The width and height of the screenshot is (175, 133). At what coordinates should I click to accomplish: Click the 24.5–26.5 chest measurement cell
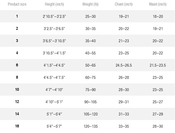124,65
